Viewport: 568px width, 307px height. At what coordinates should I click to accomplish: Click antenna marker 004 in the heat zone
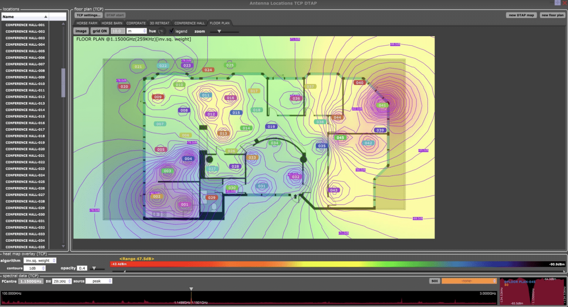[188, 158]
